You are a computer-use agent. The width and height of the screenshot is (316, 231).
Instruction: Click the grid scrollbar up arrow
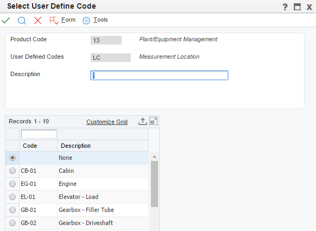point(154,157)
